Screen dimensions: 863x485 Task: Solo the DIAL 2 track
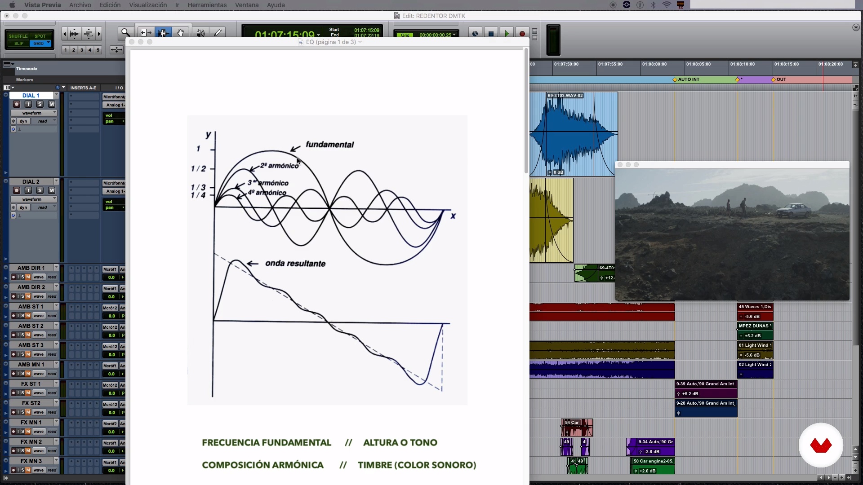(x=40, y=190)
